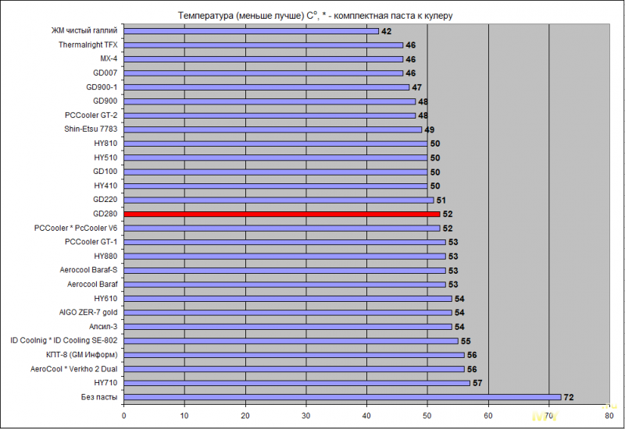Click the value 57 next to HY710
Image resolution: width=625 pixels, height=429 pixels.
click(477, 383)
